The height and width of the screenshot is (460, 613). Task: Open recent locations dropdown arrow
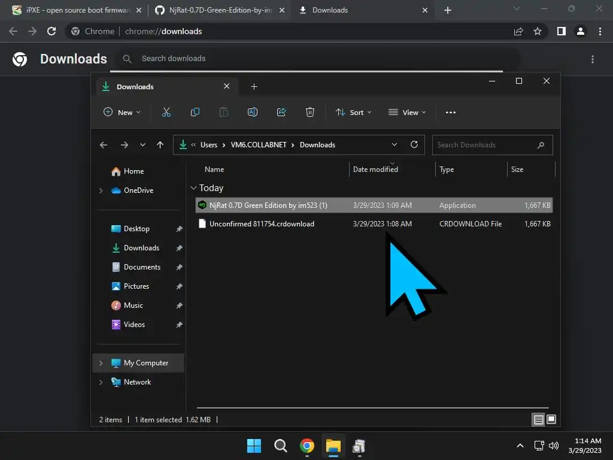(142, 145)
